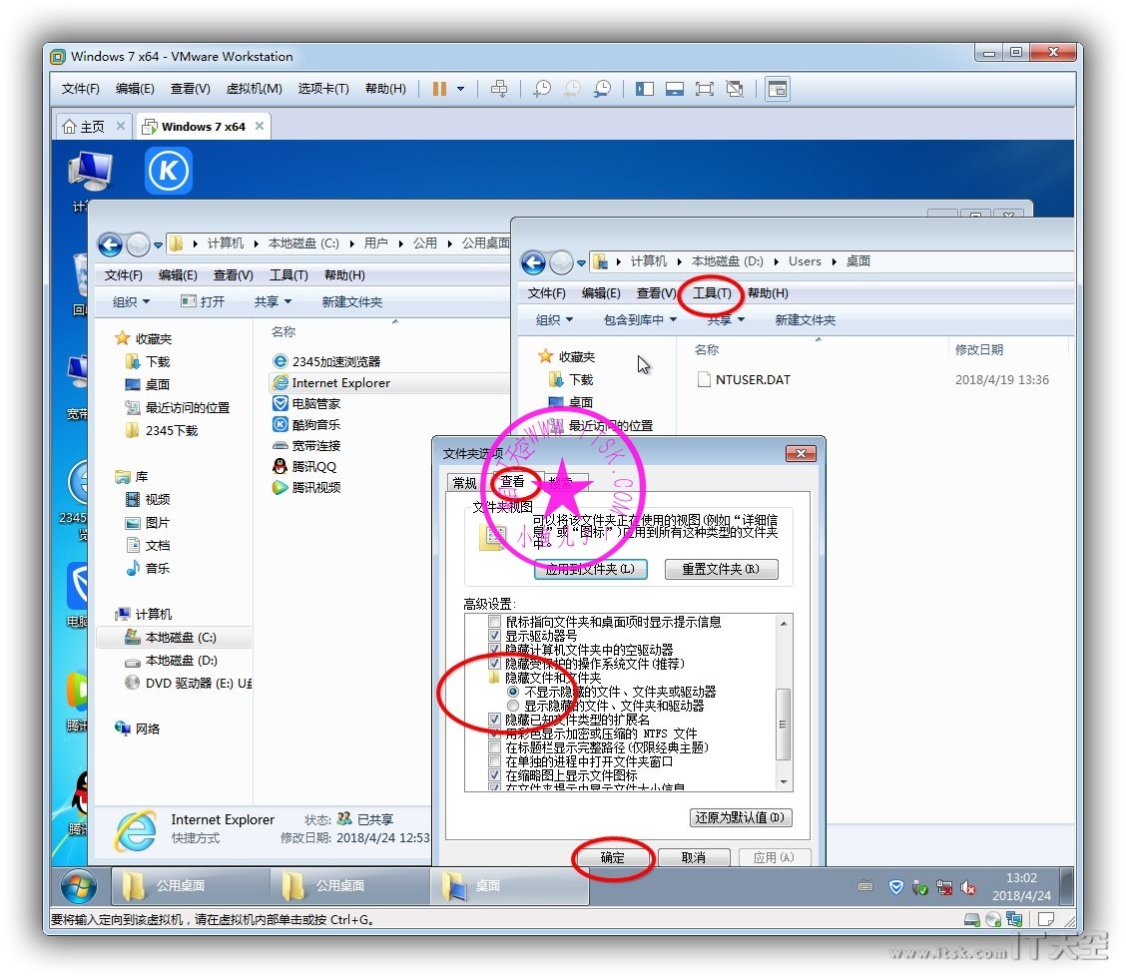This screenshot has height=978, width=1126.
Task: Click 还原为默认值 button
Action: [x=741, y=817]
